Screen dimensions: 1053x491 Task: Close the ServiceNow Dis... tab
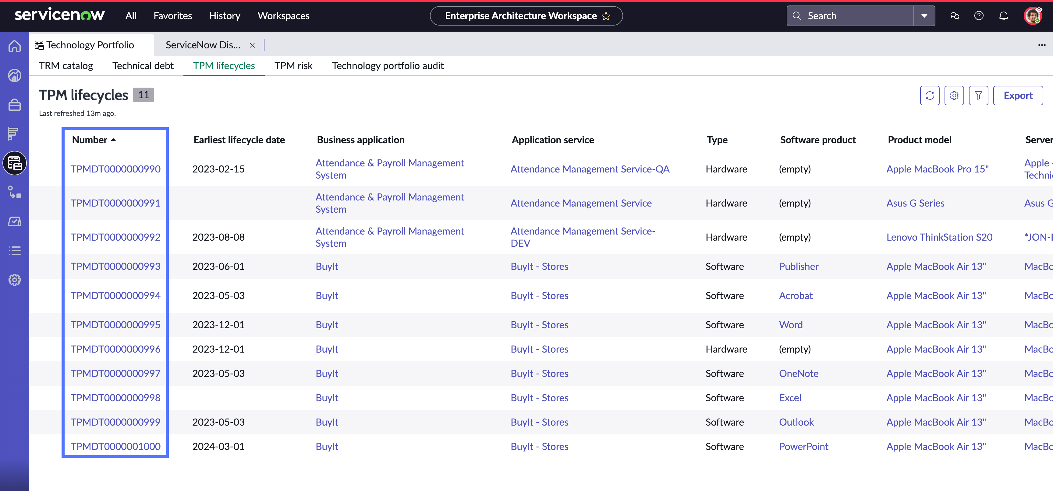[252, 45]
